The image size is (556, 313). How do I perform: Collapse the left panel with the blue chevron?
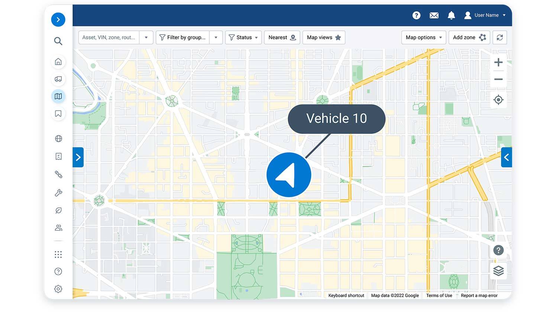point(78,157)
